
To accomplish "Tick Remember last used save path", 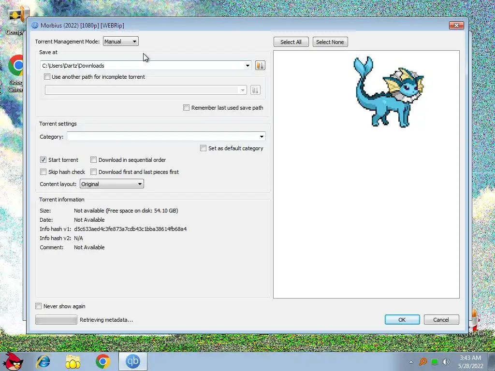I will coord(186,108).
